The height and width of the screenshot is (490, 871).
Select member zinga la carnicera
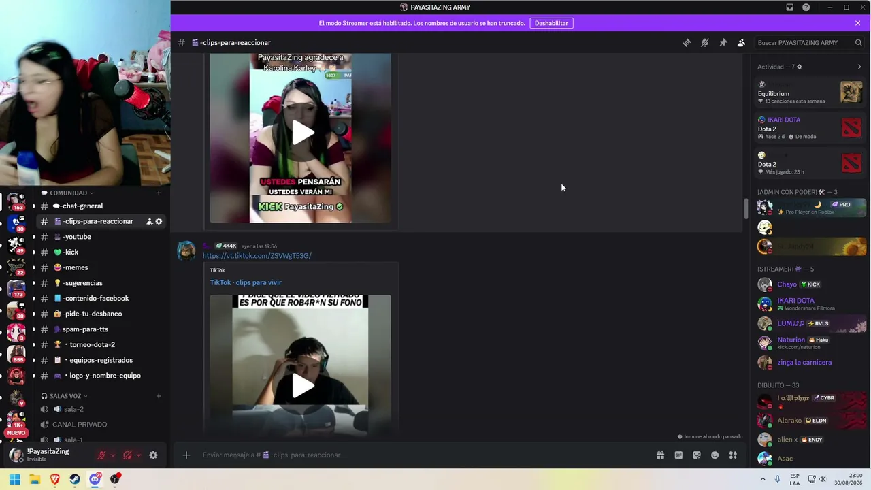(x=810, y=363)
